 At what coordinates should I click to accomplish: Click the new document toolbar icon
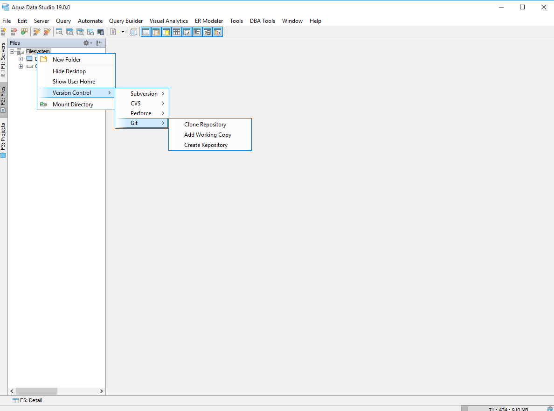coord(113,32)
